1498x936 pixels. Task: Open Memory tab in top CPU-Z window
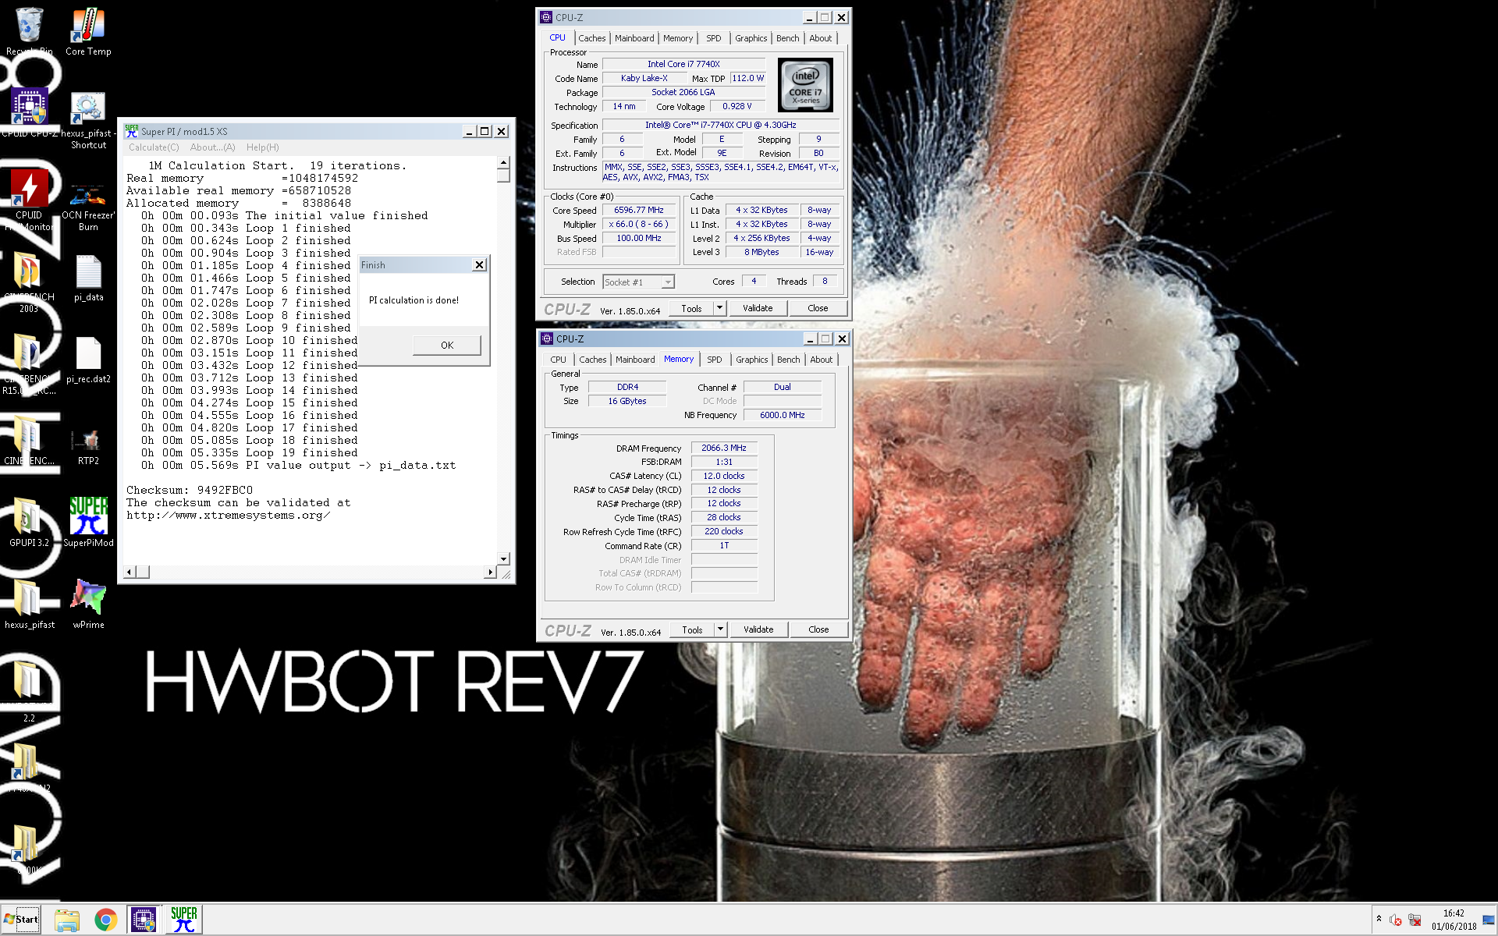pos(678,38)
